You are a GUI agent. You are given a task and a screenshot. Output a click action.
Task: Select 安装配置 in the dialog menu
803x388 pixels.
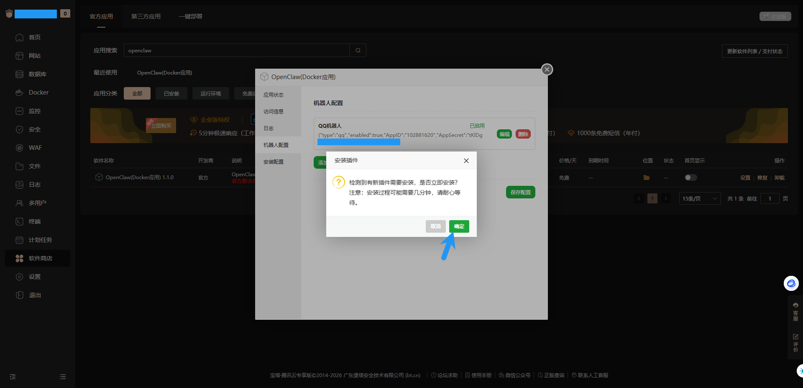coord(274,162)
